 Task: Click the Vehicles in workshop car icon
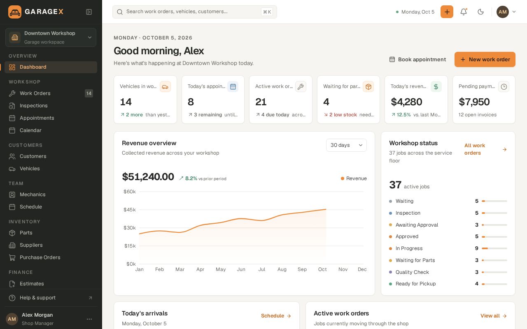(x=165, y=86)
